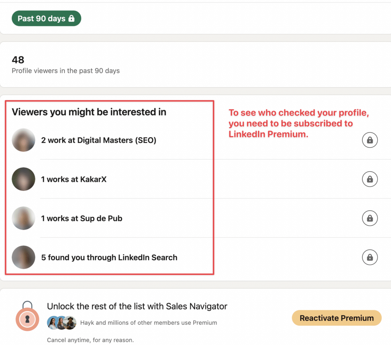The image size is (391, 345).
Task: Click the Reactivate Premium button
Action: point(337,318)
